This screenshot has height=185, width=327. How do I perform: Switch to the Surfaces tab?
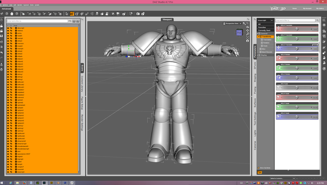tap(255, 102)
